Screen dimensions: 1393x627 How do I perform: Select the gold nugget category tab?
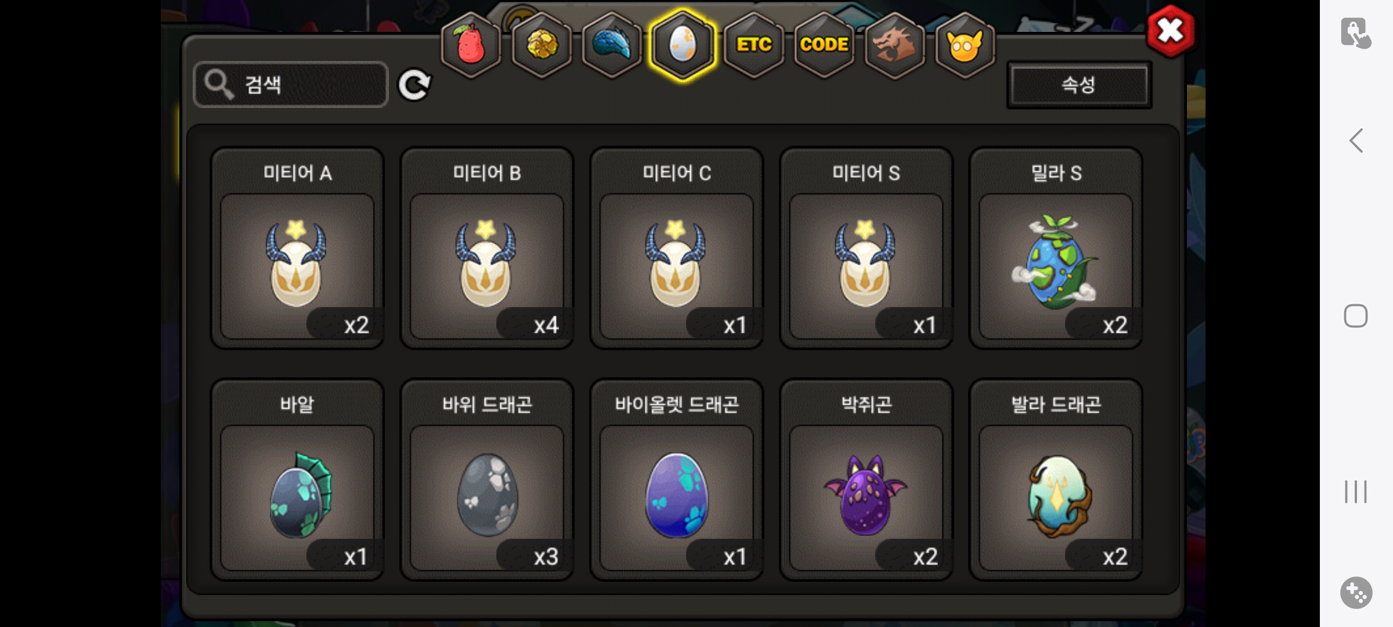pyautogui.click(x=542, y=45)
